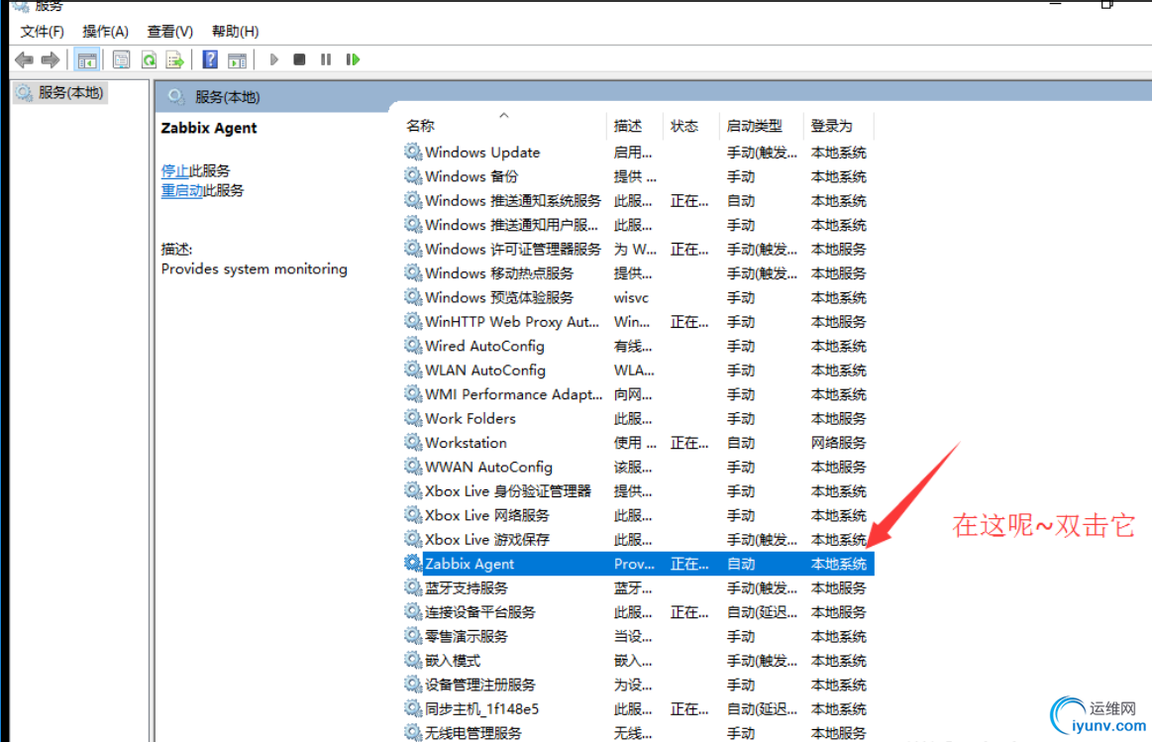Click gear icon beside Windows Update
Image resolution: width=1152 pixels, height=742 pixels.
413,152
